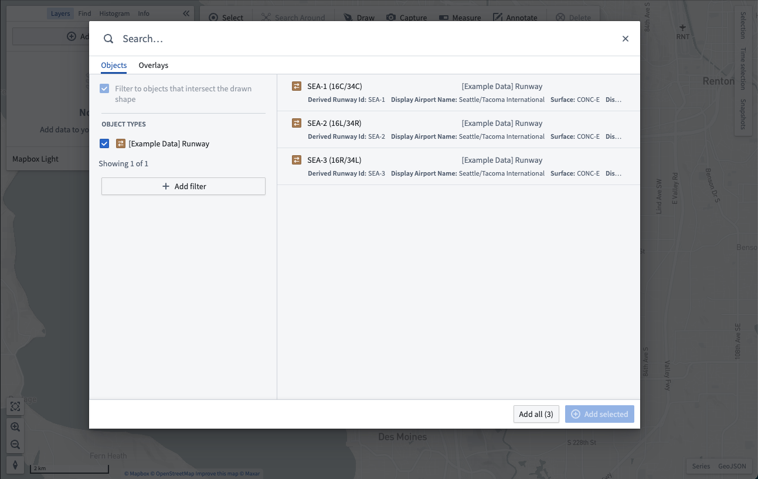The height and width of the screenshot is (479, 758).
Task: Open the Histogram tab in sidebar
Action: coord(114,13)
